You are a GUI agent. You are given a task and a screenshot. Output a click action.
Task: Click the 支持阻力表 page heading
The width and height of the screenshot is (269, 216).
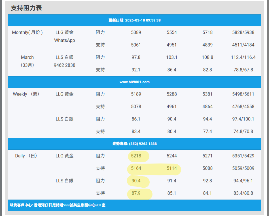26,8
